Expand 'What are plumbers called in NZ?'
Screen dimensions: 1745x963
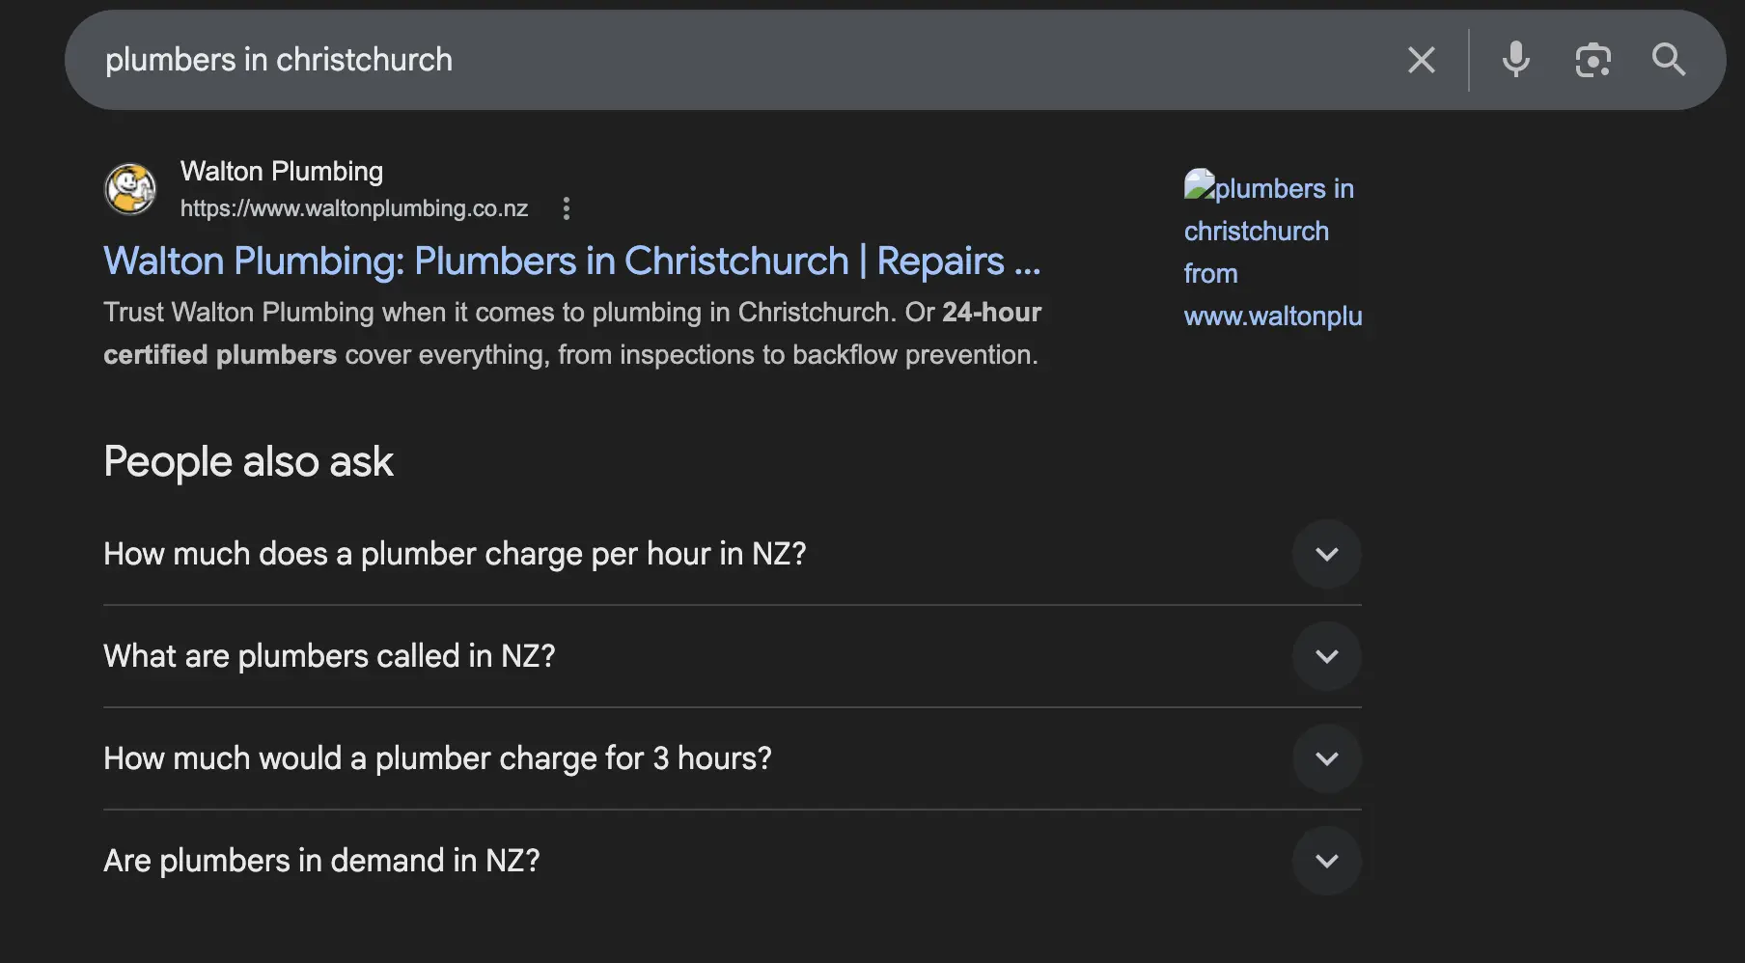[x=1326, y=656]
